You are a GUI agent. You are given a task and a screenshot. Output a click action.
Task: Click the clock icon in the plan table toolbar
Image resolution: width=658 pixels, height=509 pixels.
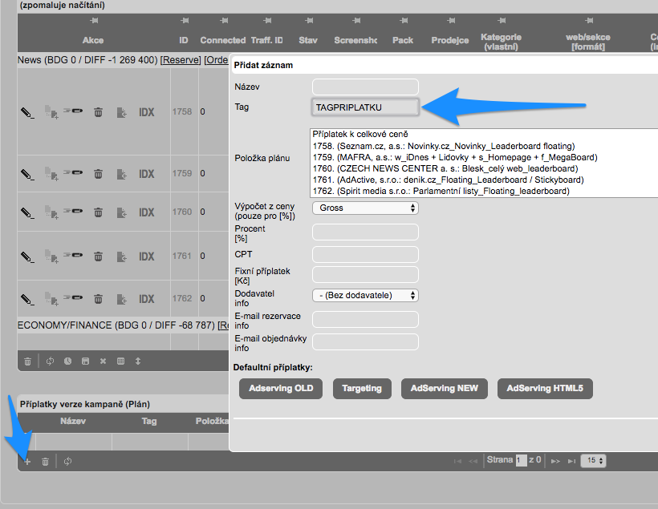tap(67, 361)
